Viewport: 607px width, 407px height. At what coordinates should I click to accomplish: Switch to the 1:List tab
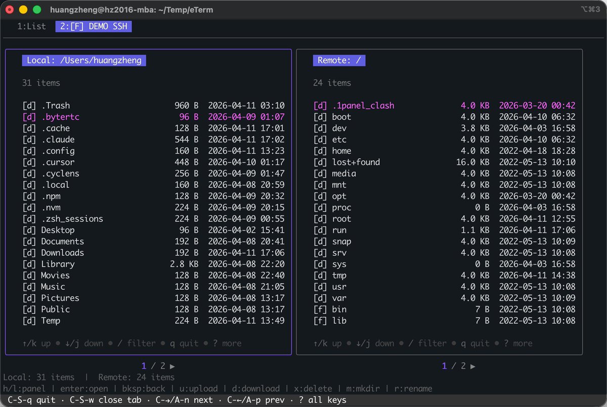coord(31,26)
